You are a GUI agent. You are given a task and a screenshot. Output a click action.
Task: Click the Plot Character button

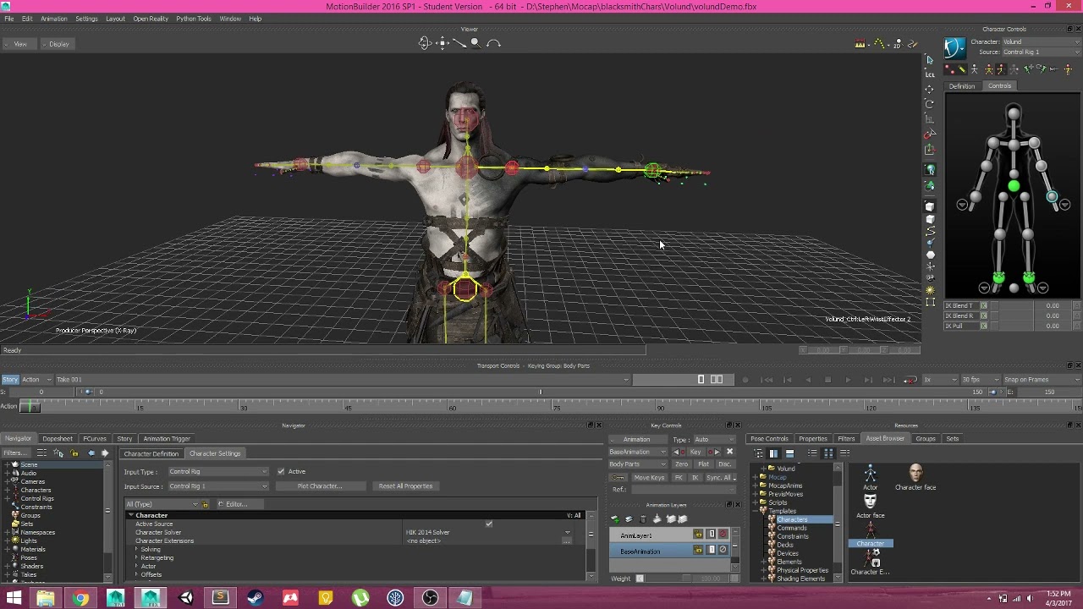click(319, 486)
